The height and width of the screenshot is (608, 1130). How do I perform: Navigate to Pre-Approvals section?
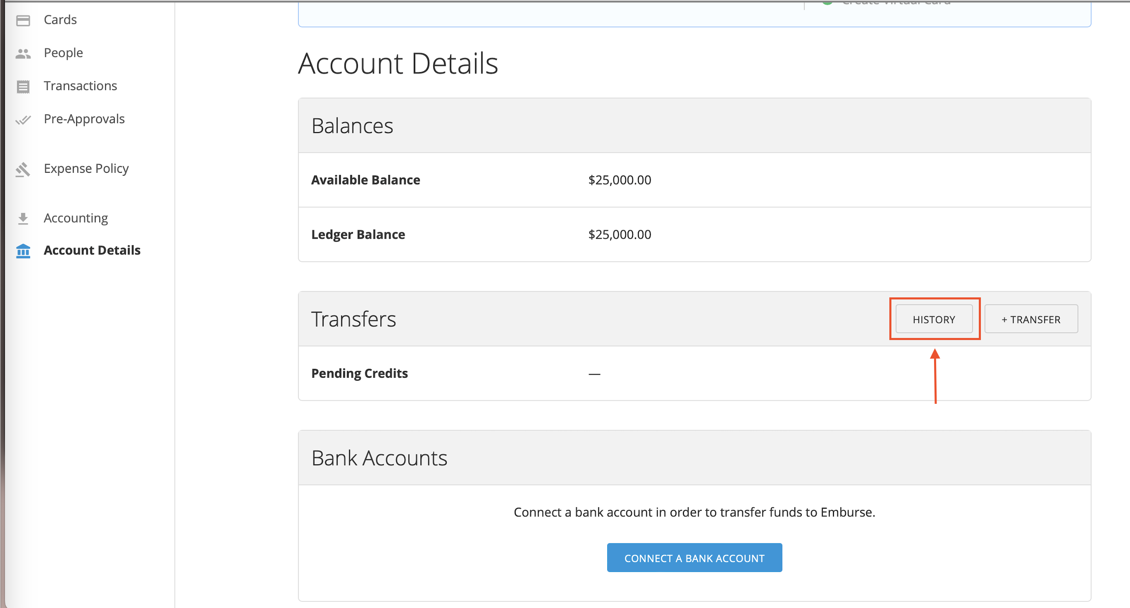pyautogui.click(x=84, y=119)
